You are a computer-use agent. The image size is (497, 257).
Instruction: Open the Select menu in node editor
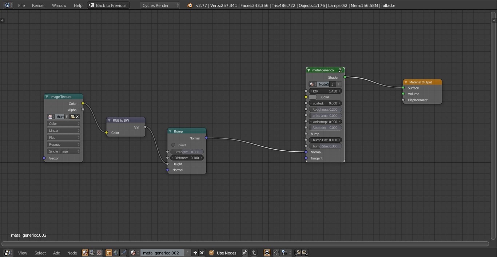point(40,253)
